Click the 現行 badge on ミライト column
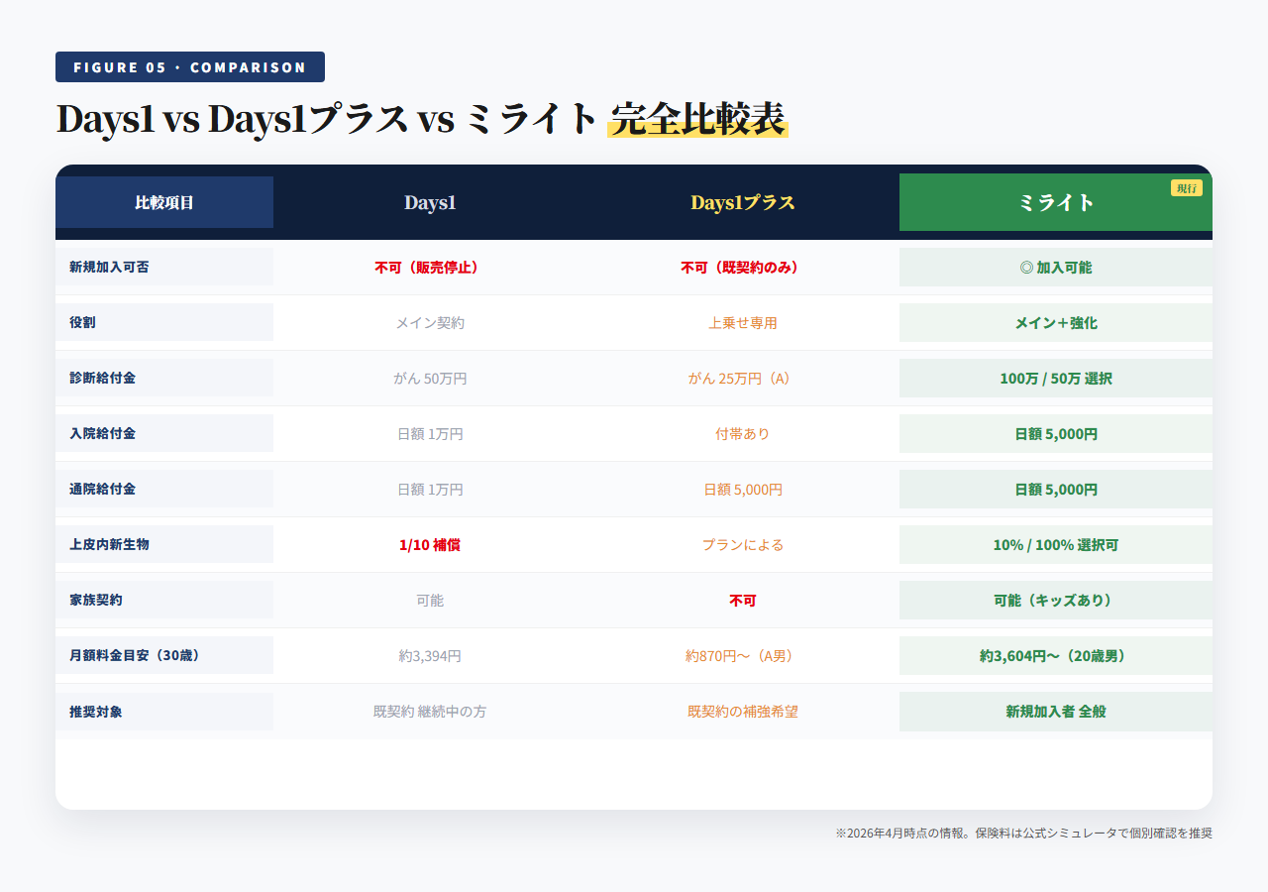Viewport: 1268px width, 892px height. click(x=1186, y=186)
